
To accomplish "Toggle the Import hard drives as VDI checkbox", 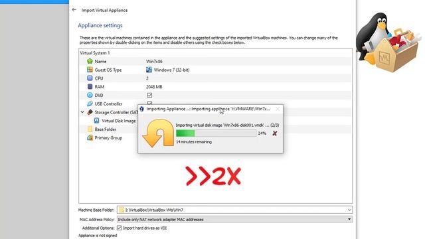I will pyautogui.click(x=119, y=228).
